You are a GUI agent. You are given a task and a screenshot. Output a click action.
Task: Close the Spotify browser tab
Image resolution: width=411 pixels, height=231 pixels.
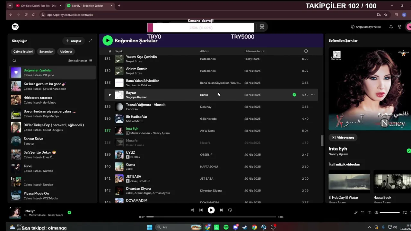[x=111, y=5]
